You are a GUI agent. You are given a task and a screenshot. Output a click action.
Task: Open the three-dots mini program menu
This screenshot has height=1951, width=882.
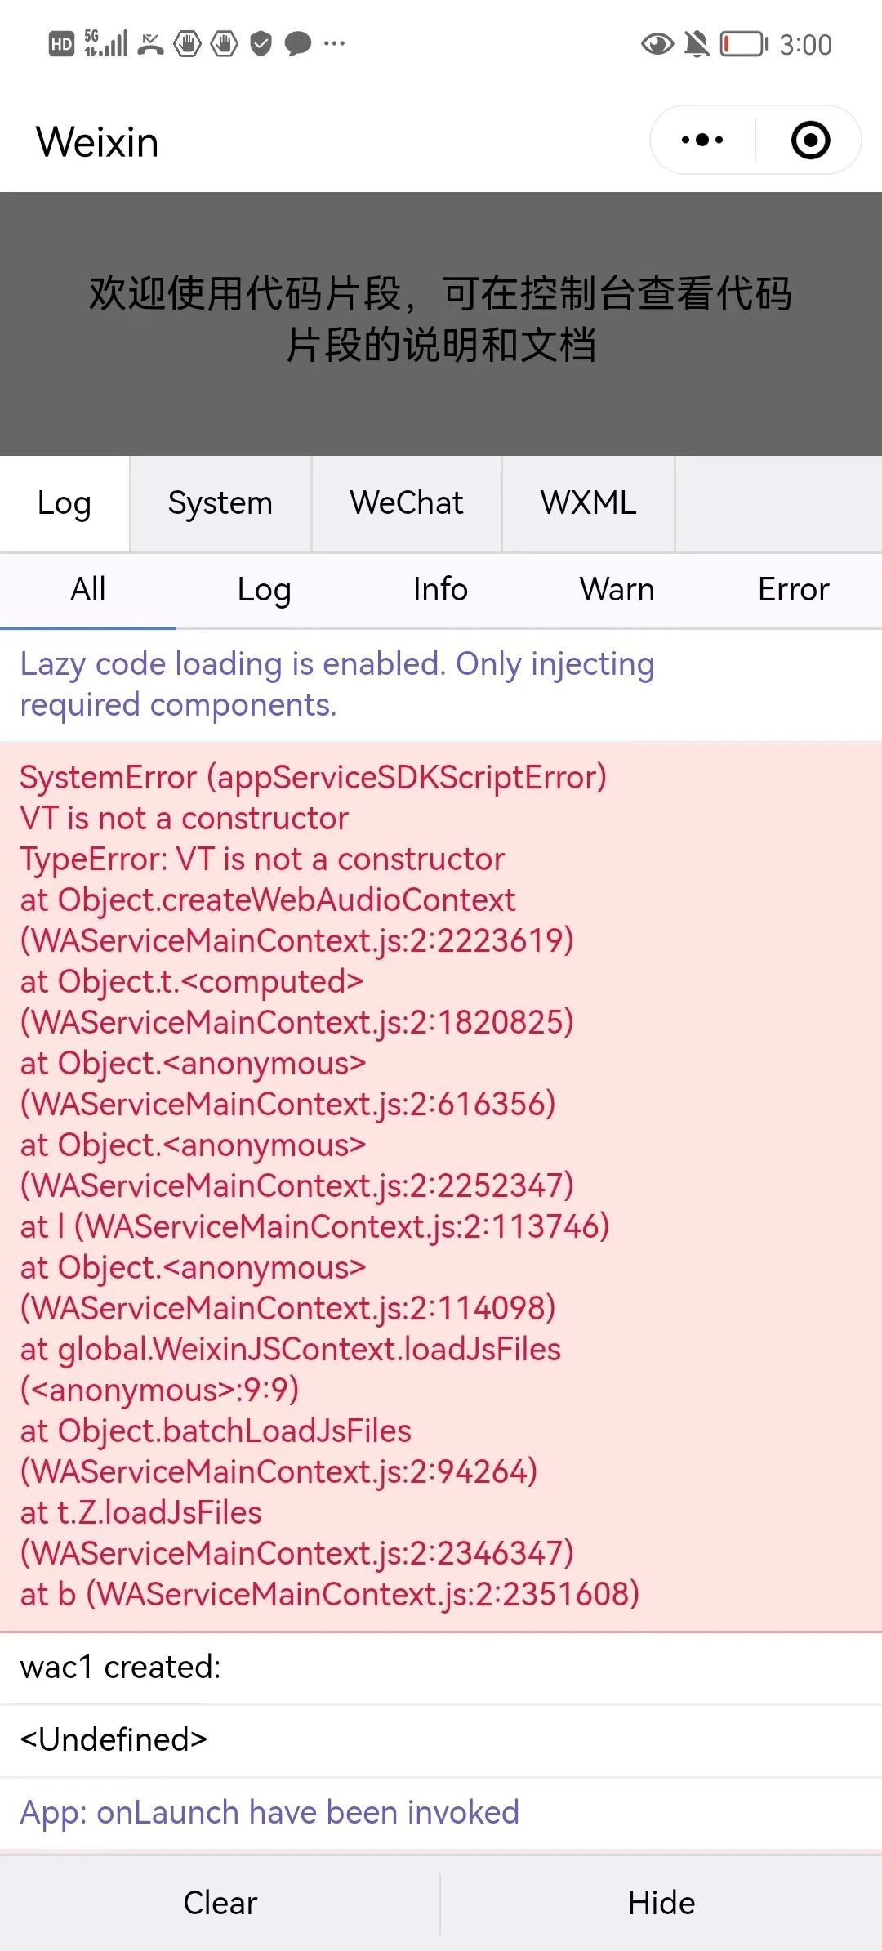[702, 140]
